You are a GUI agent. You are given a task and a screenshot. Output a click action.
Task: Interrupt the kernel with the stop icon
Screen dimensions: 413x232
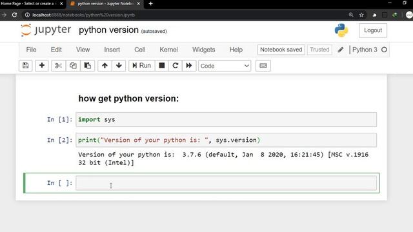[162, 66]
